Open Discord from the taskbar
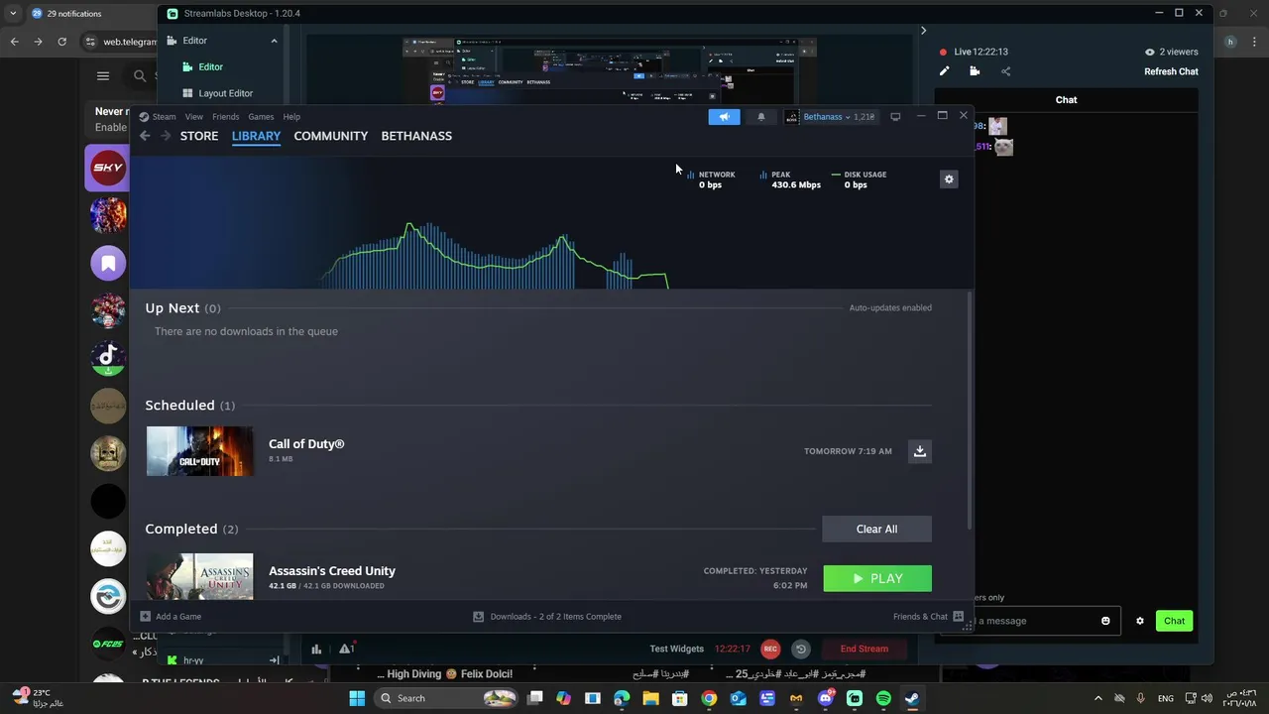This screenshot has height=714, width=1269. pyautogui.click(x=825, y=698)
